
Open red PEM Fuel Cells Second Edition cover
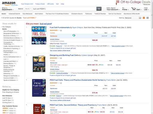pos(39,109)
